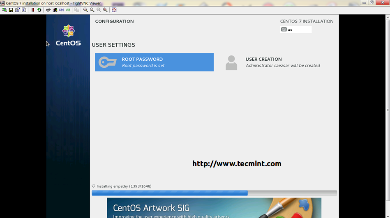The width and height of the screenshot is (390, 218).
Task: Click the 'CENTOS 7 INSTALLATION' title text
Action: pyautogui.click(x=307, y=21)
